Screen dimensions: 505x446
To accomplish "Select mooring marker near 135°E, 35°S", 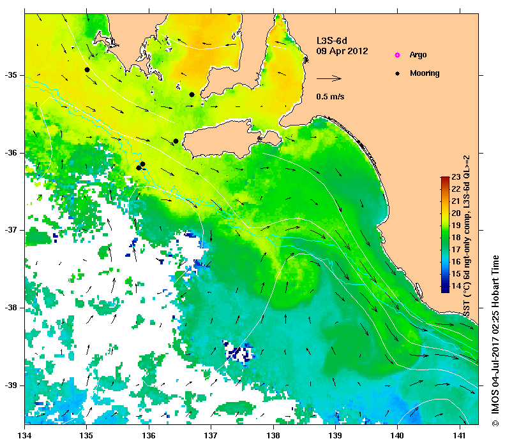I will [x=87, y=69].
